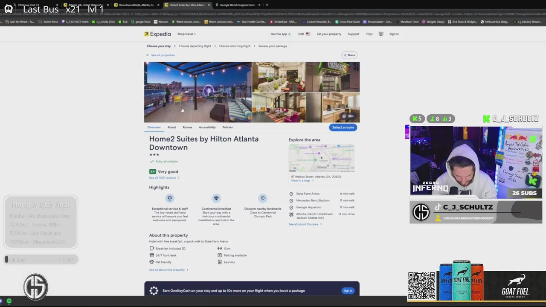The height and width of the screenshot is (307, 546).
Task: Click the Gym dumbbell icon
Action: [x=220, y=249]
